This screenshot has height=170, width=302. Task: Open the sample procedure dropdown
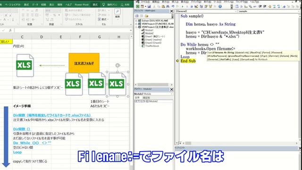click(299, 11)
